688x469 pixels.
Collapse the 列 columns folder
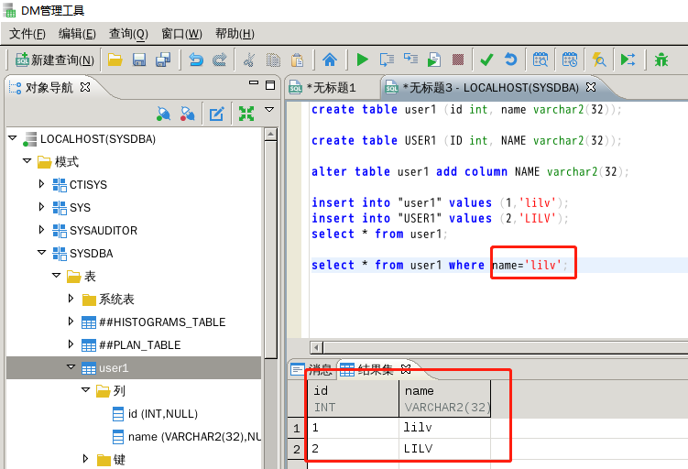tap(85, 389)
